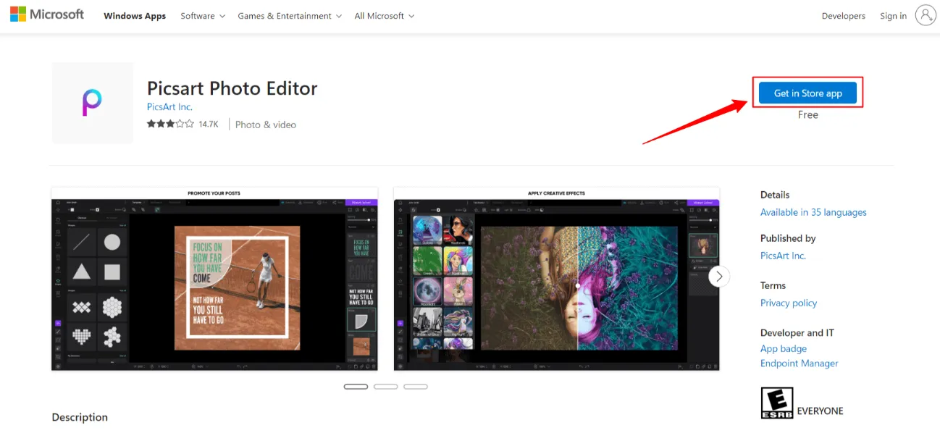The height and width of the screenshot is (433, 940).
Task: Click the Details heading
Action: coord(775,195)
